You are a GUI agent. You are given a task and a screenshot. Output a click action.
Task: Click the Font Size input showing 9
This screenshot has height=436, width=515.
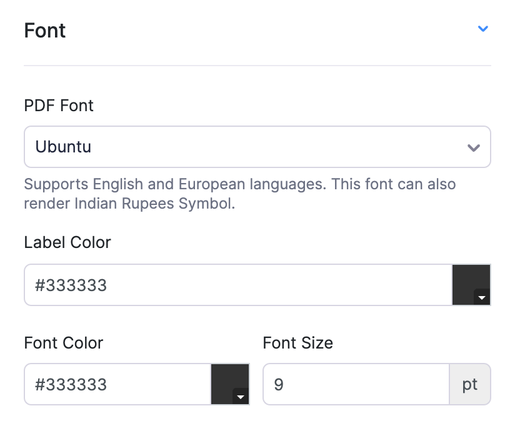[356, 384]
